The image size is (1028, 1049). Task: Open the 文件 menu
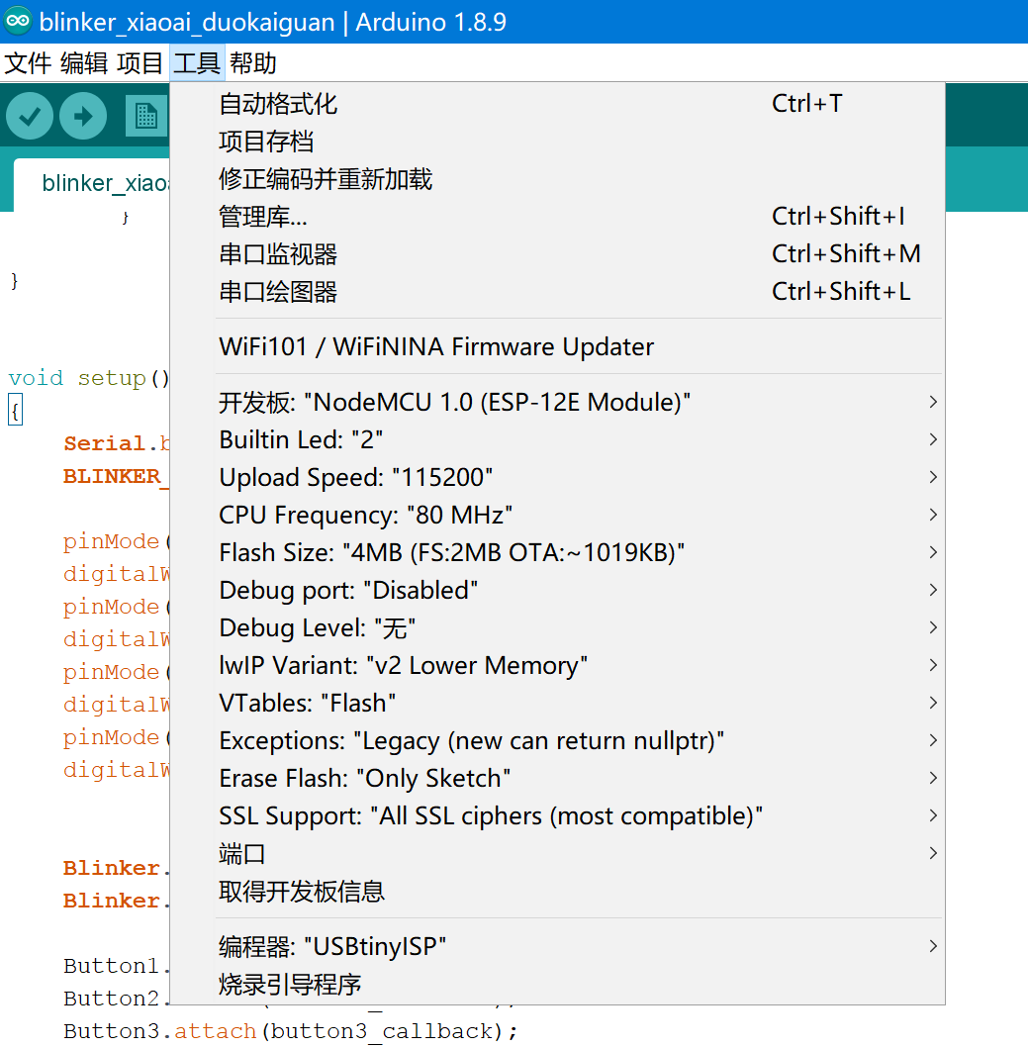[28, 63]
